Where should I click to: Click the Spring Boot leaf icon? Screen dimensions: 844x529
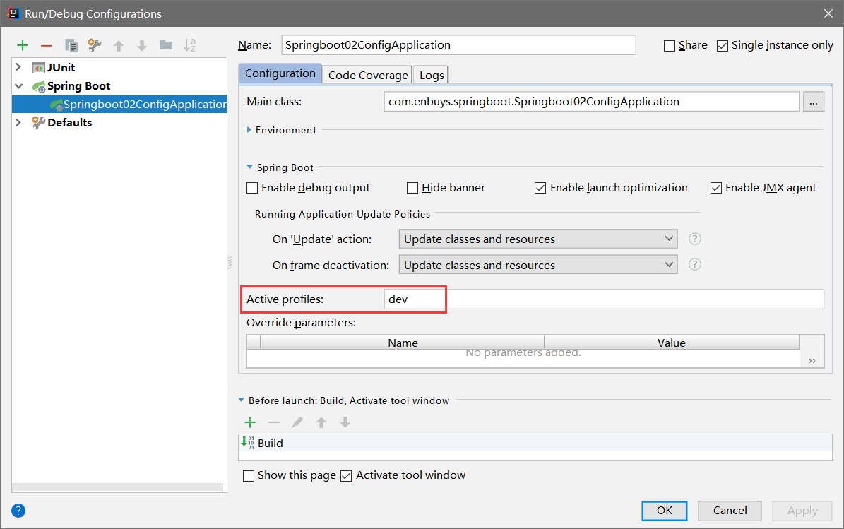tap(39, 86)
